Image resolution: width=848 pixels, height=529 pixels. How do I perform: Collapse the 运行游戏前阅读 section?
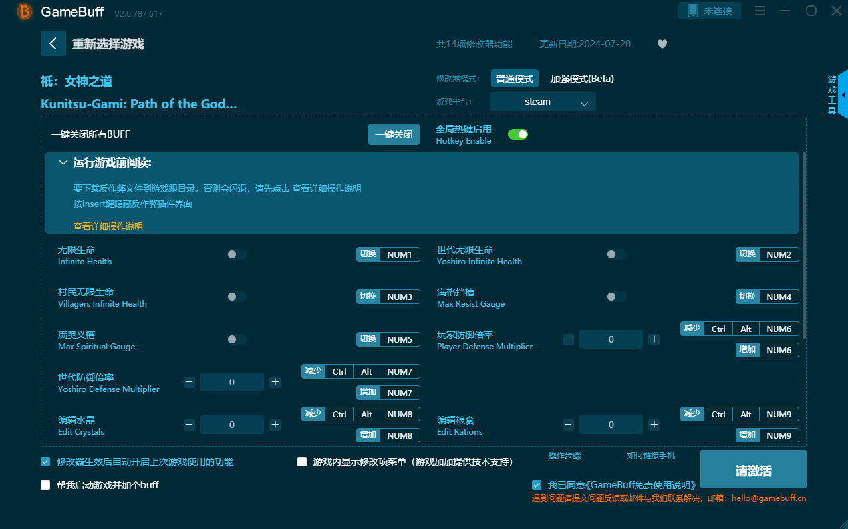(x=63, y=163)
